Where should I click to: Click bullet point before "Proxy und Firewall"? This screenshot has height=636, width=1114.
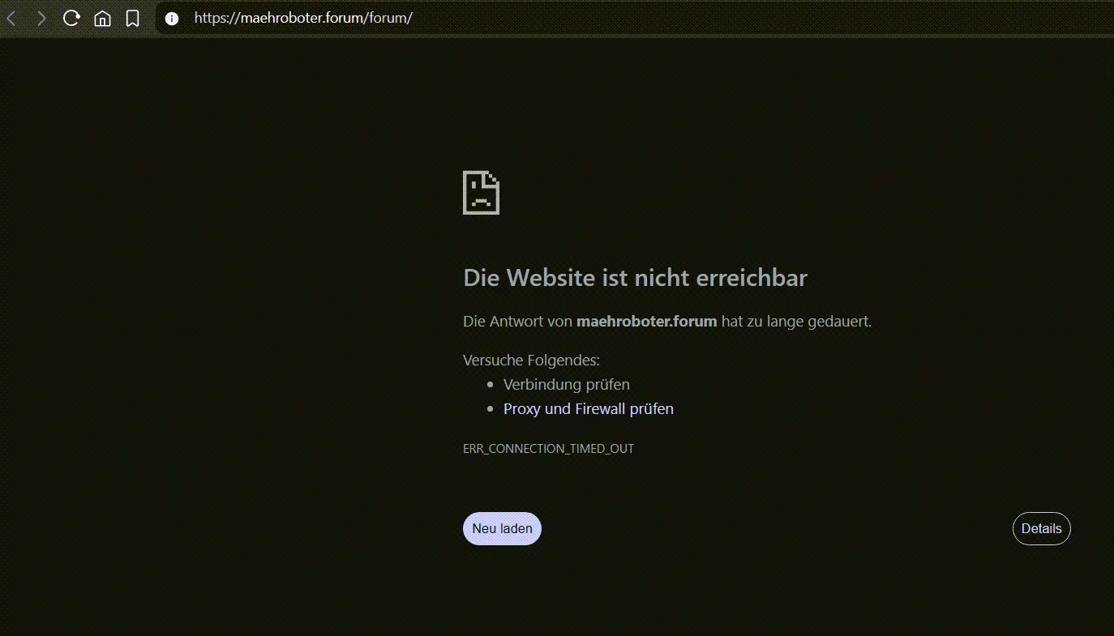[x=490, y=409]
